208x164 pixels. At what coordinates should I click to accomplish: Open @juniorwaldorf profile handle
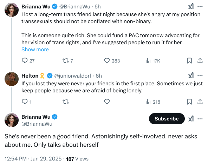tap(73, 76)
